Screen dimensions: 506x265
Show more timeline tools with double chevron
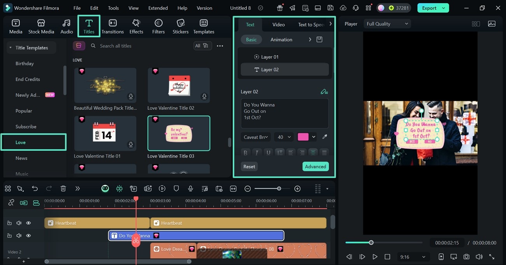click(77, 188)
